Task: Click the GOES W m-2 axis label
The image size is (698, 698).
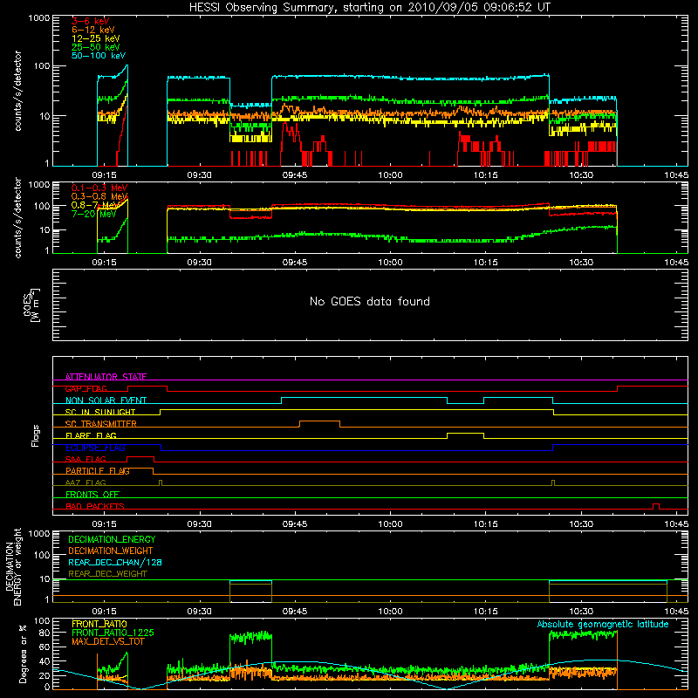Action: click(x=31, y=305)
